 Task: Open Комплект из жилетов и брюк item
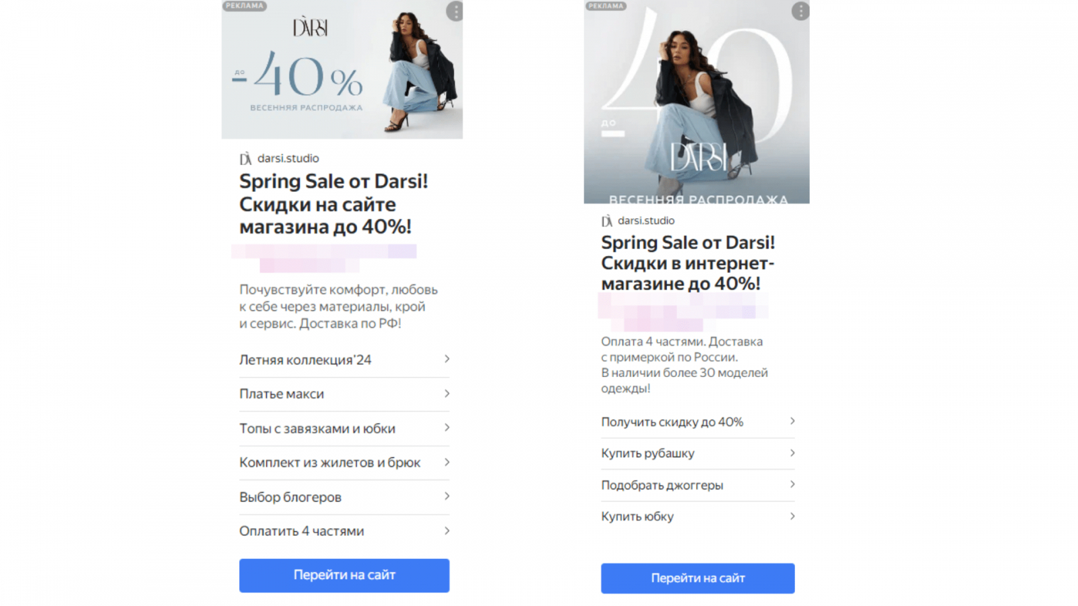[344, 463]
